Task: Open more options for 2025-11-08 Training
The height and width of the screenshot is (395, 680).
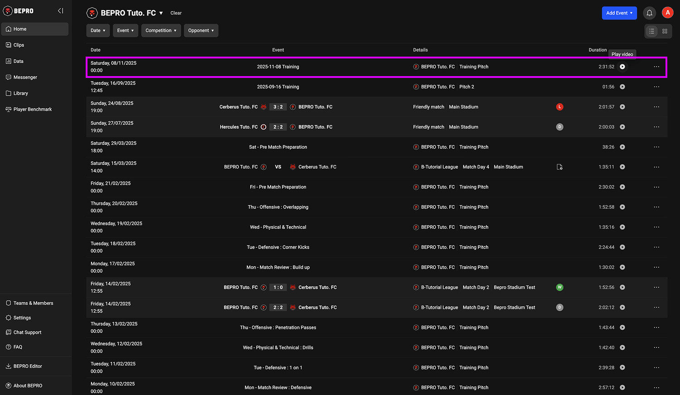Action: pos(656,67)
